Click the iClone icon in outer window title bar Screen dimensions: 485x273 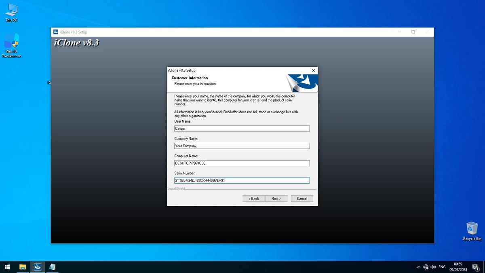(56, 32)
